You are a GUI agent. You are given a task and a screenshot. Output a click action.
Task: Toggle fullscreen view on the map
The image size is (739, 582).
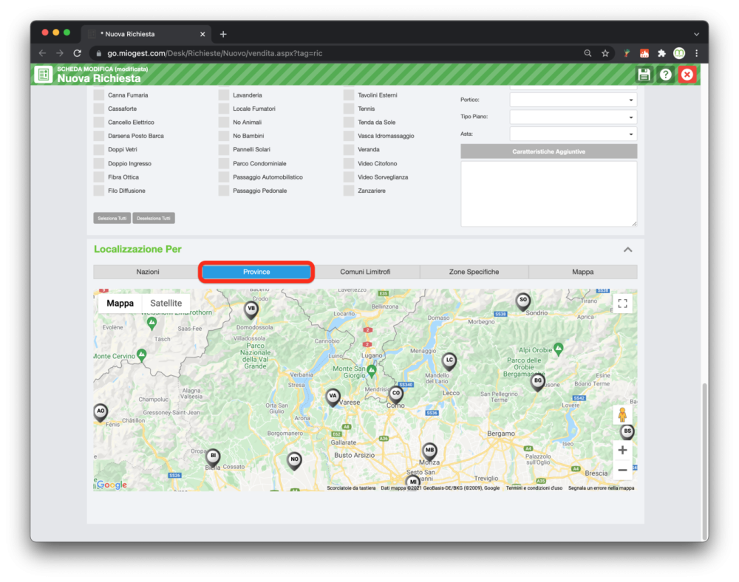pyautogui.click(x=622, y=304)
